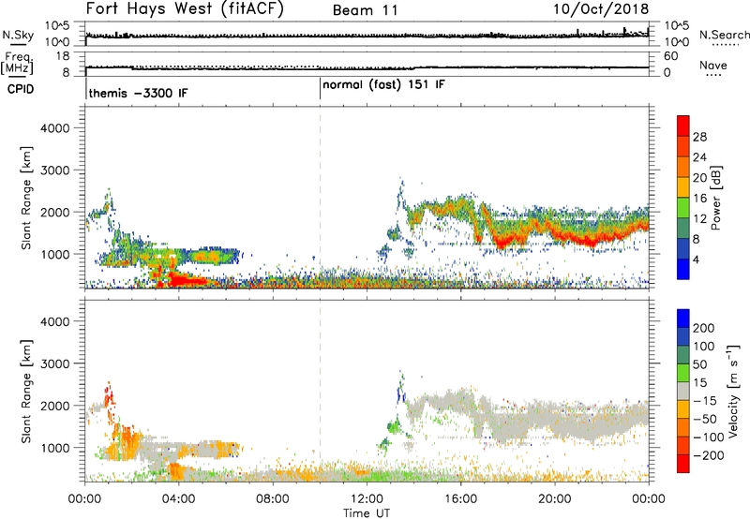Click the dashed mode-change line in the velocity panel
This screenshot has height=519, width=750.
coord(320,392)
